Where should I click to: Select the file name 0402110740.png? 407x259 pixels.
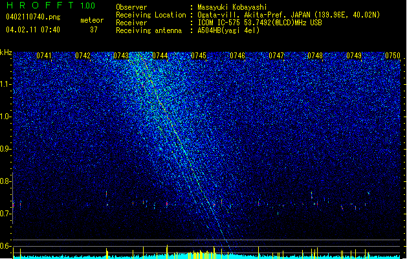point(33,17)
